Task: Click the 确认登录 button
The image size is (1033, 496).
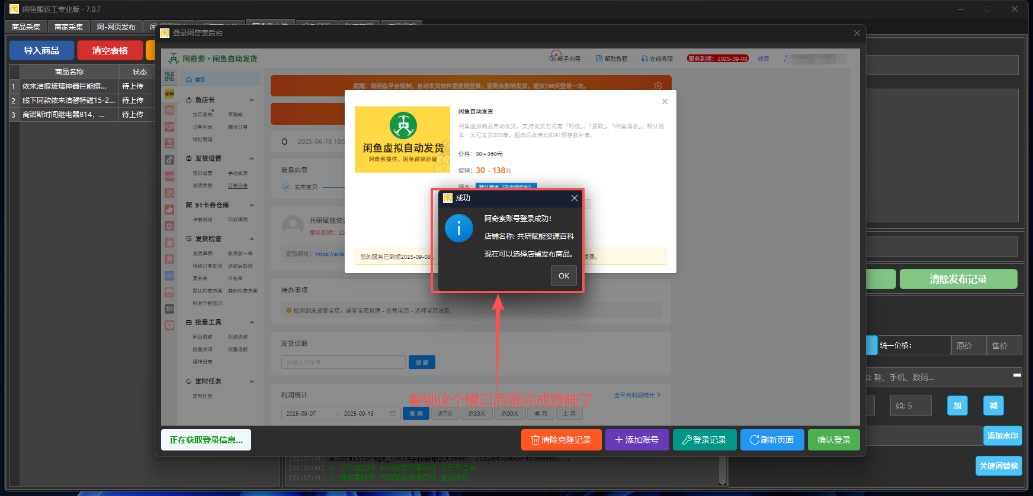Action: coord(833,440)
